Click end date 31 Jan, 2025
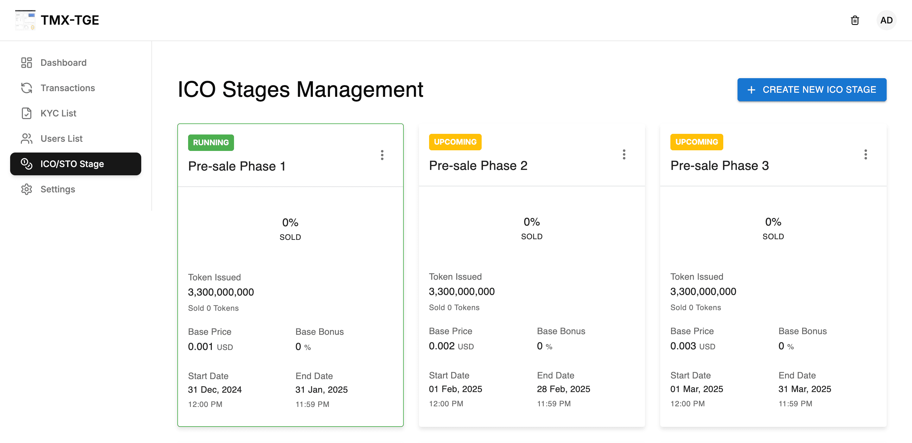Viewport: 912px width, 443px height. click(x=321, y=390)
